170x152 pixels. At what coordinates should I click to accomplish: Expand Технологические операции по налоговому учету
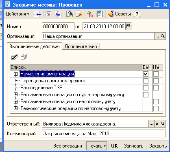click(x=15, y=108)
